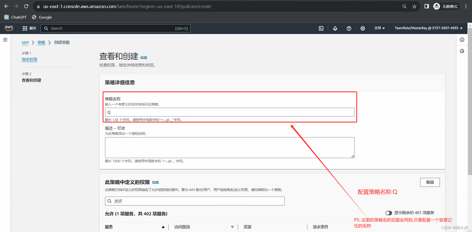Open the AWS services grid menu
This screenshot has height=232, width=472.
tap(29, 28)
